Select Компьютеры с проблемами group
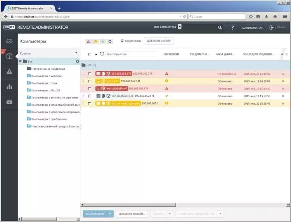 pos(49,119)
